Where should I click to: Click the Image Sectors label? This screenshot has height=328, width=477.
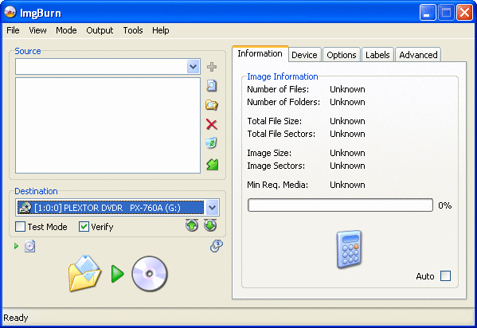(x=276, y=166)
